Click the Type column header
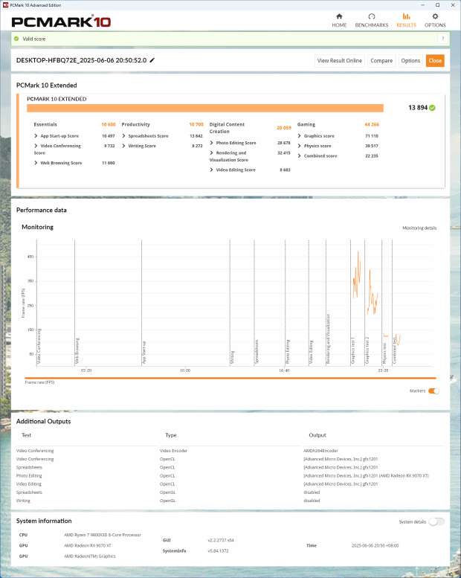Image resolution: width=461 pixels, height=578 pixels. [x=170, y=435]
